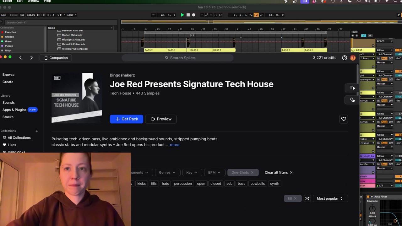Select the cowbells tag
402x226 pixels.
click(x=258, y=184)
